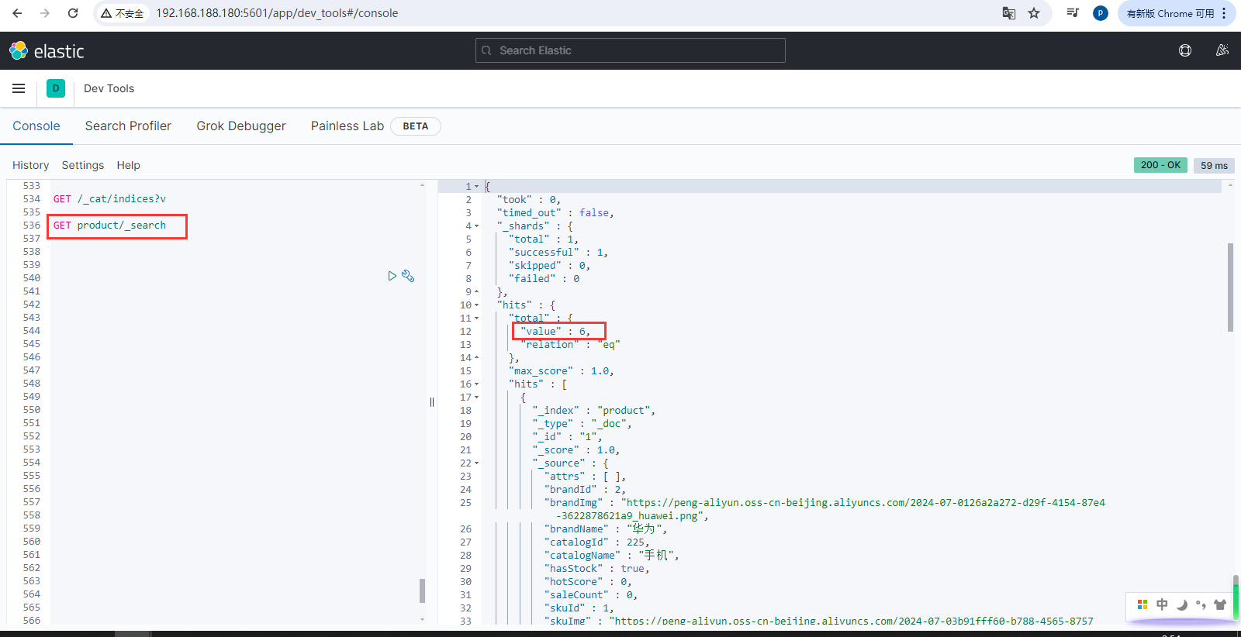The width and height of the screenshot is (1241, 637).
Task: Open the Painless Lab tab
Action: tap(347, 126)
